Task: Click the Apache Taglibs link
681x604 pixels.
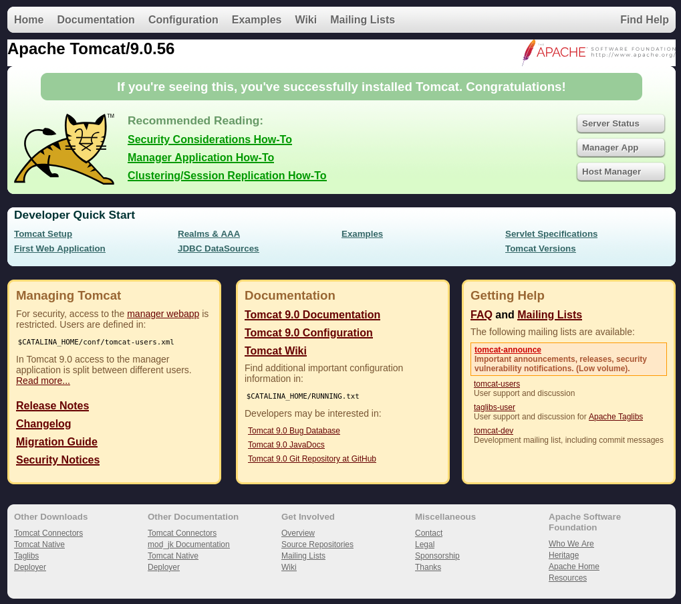Action: [x=616, y=417]
